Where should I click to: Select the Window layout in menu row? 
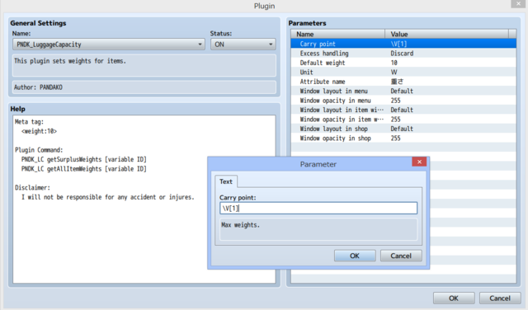point(403,91)
